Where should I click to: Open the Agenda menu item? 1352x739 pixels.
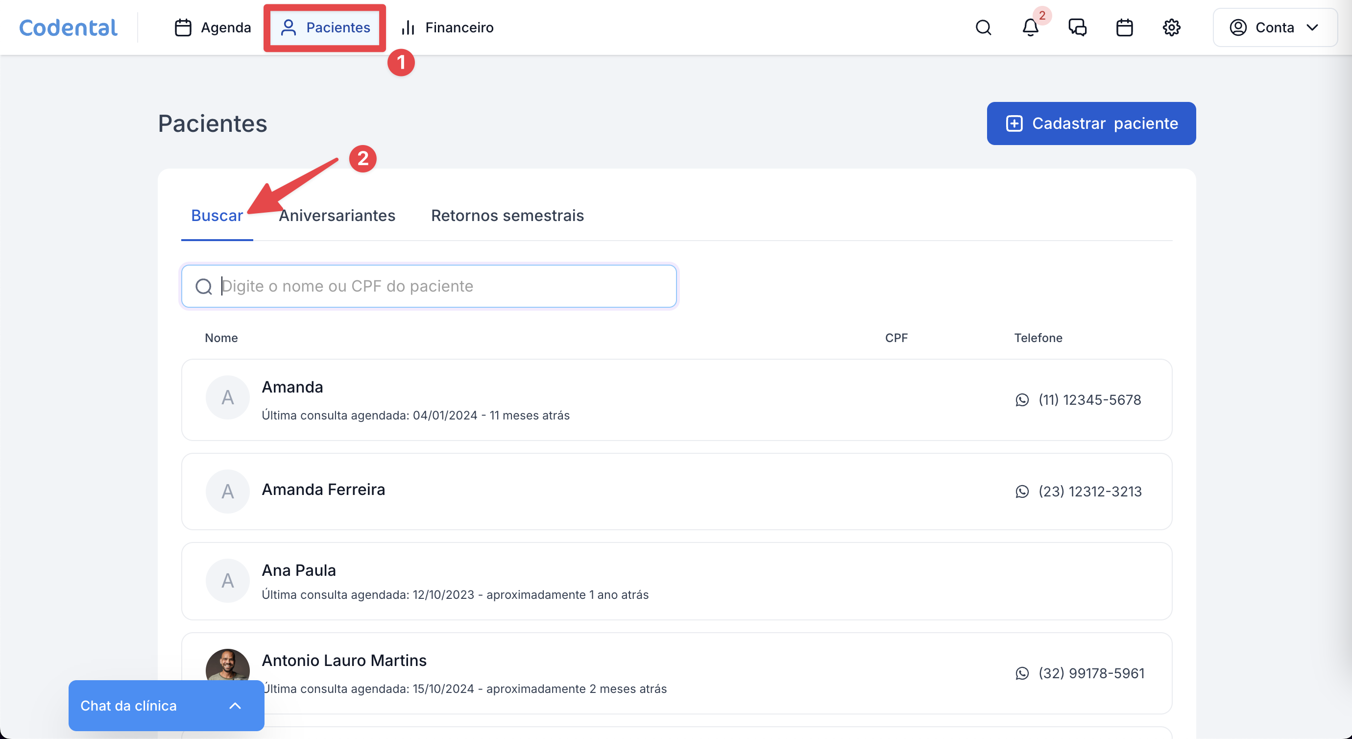213,27
